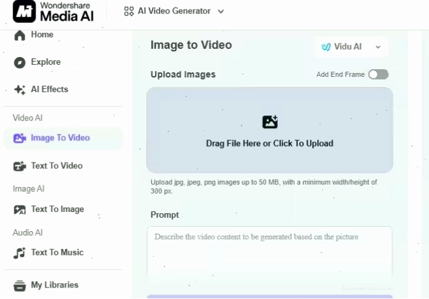This screenshot has height=299, width=429.
Task: Click the My Libraries drawer icon
Action: tap(20, 286)
